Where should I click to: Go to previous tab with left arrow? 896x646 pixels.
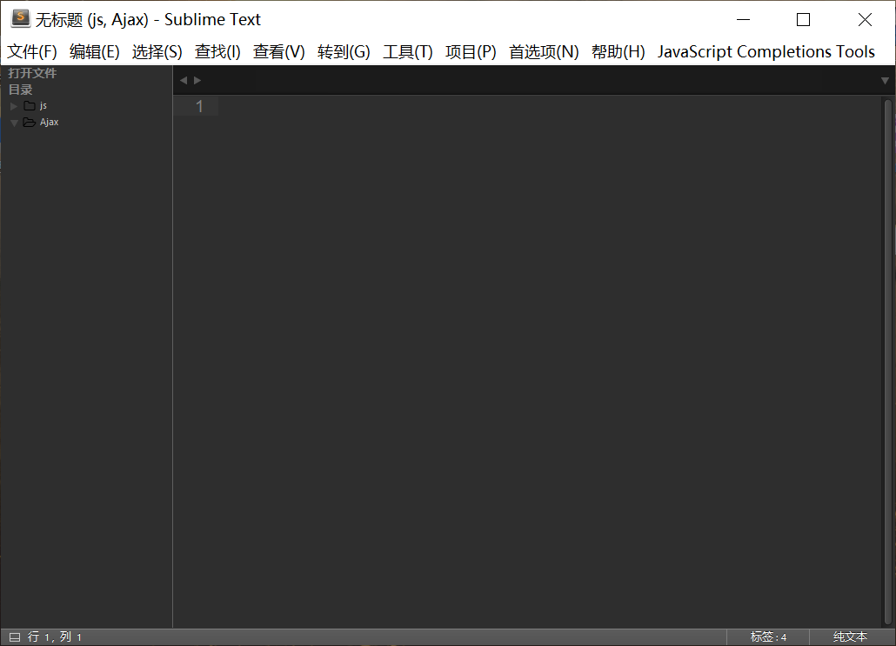[184, 81]
